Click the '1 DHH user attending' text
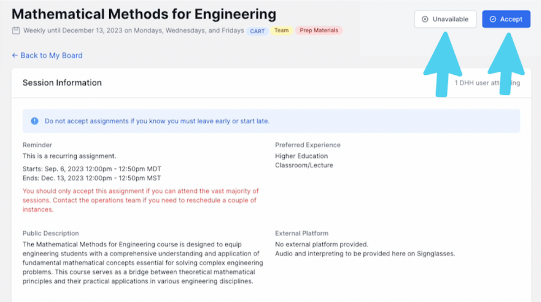Screen dimensions: 541x302 pos(487,83)
